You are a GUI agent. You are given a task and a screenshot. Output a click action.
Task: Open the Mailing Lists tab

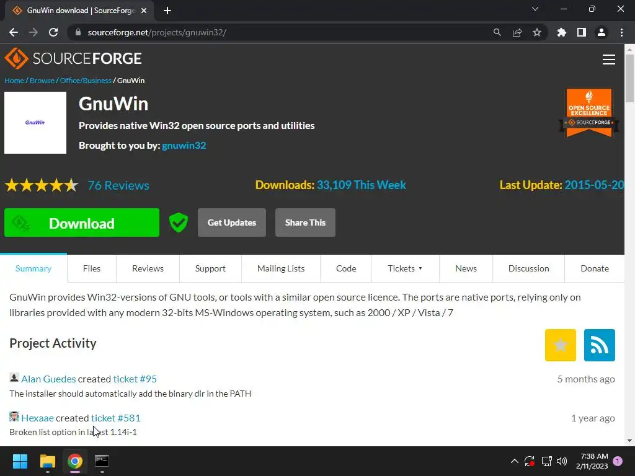(281, 268)
